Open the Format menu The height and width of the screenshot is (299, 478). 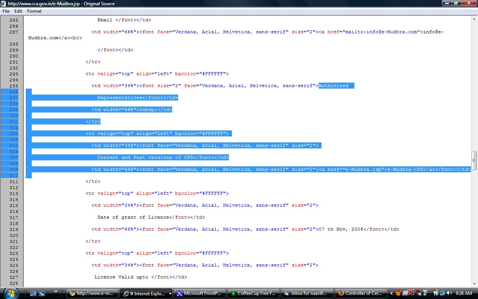34,11
